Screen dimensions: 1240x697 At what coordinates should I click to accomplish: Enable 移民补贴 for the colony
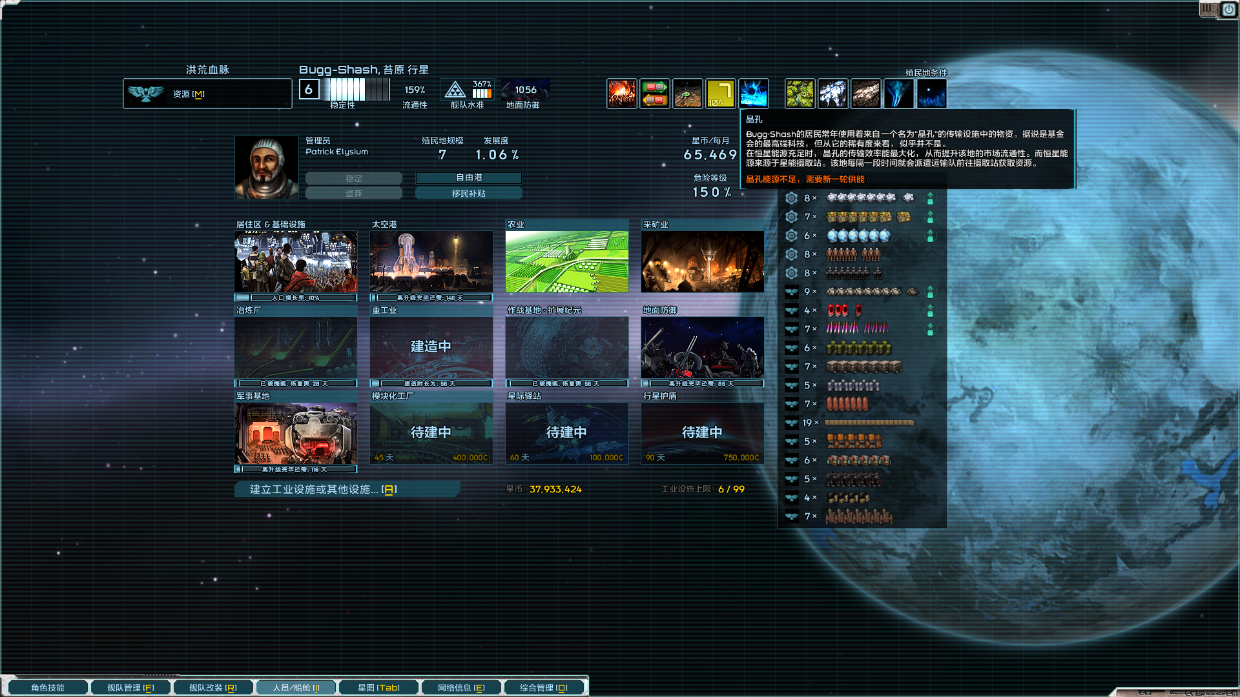469,193
